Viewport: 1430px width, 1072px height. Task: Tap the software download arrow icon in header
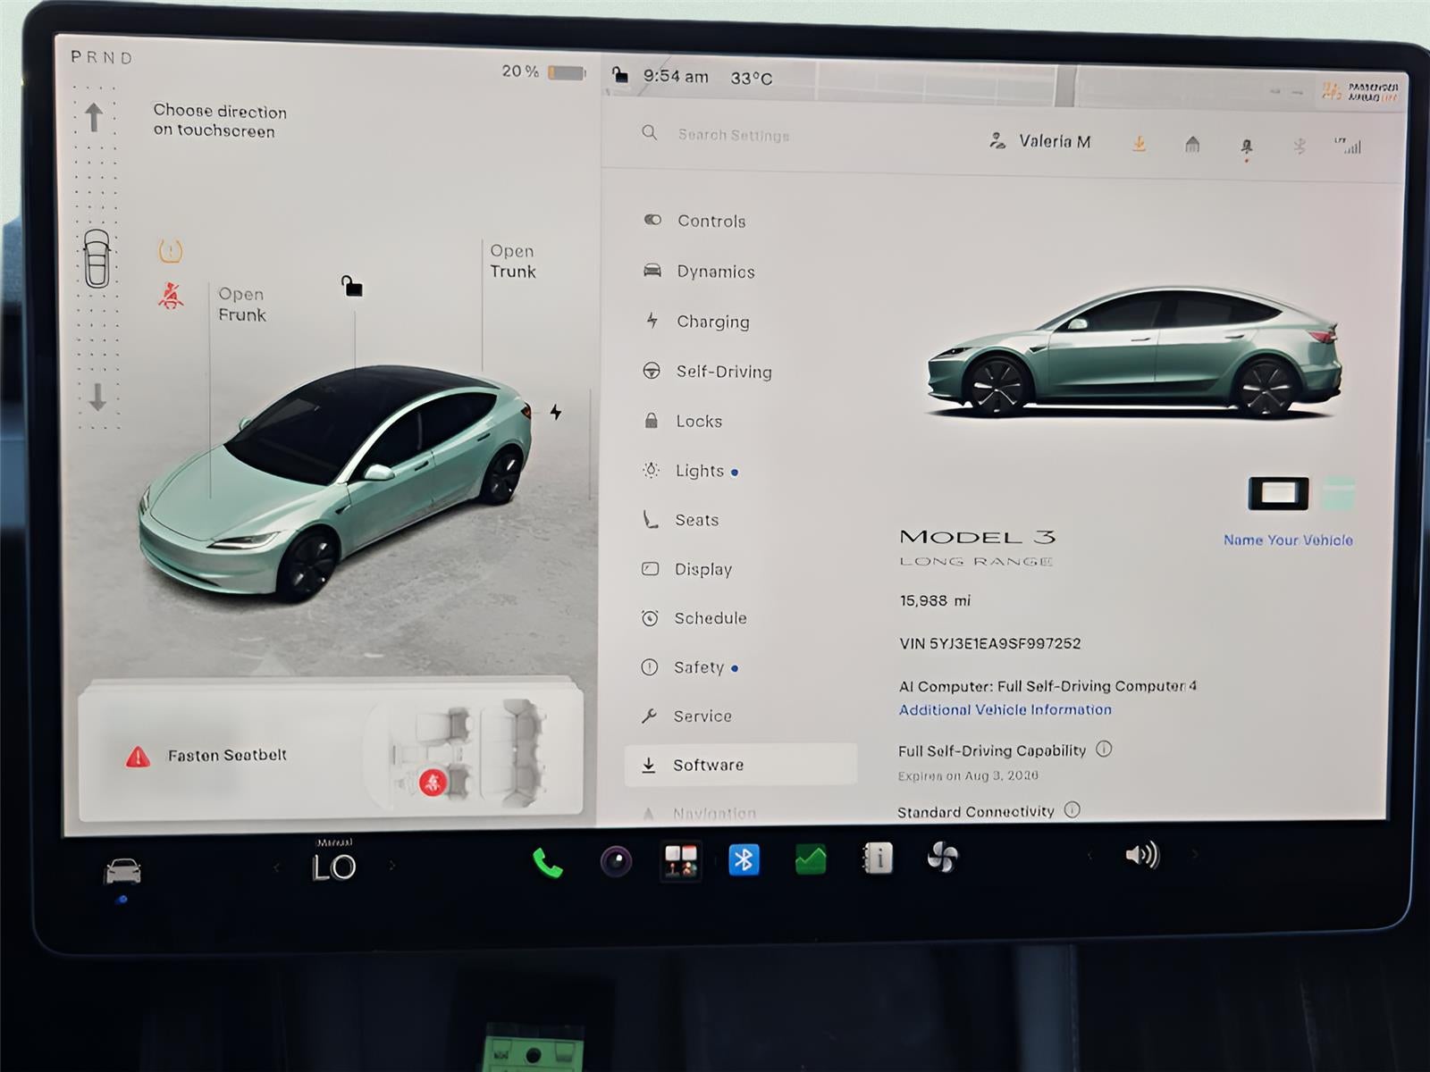point(1139,143)
